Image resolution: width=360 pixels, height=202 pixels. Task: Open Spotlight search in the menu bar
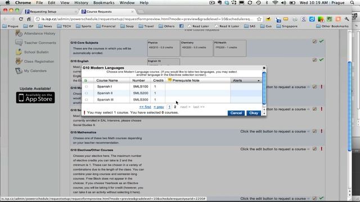[x=352, y=3]
